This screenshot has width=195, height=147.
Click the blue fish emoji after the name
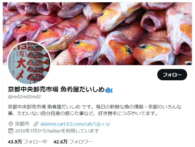coord(109,90)
